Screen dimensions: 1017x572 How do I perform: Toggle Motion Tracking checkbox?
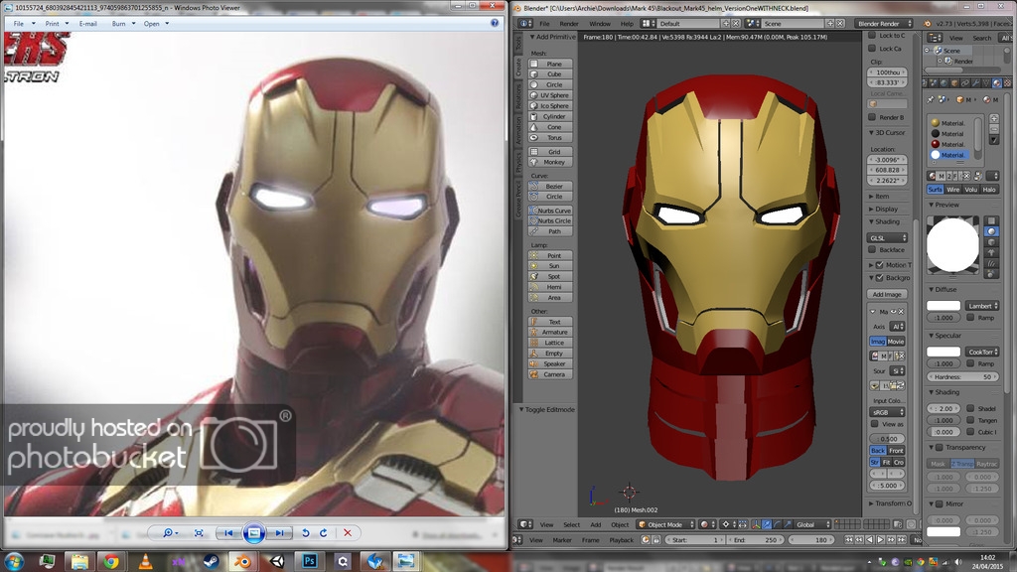pos(880,264)
